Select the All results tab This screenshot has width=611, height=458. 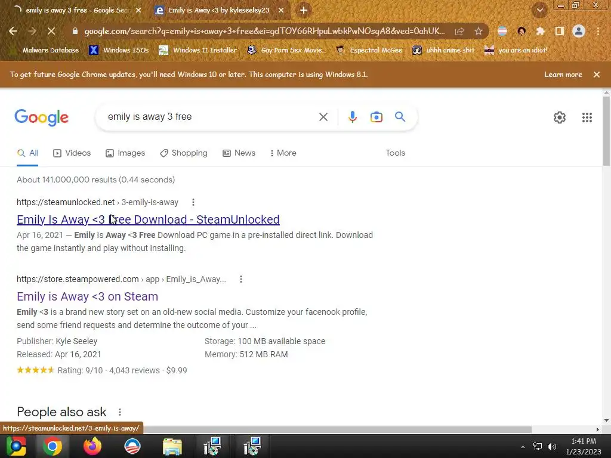[x=27, y=153]
